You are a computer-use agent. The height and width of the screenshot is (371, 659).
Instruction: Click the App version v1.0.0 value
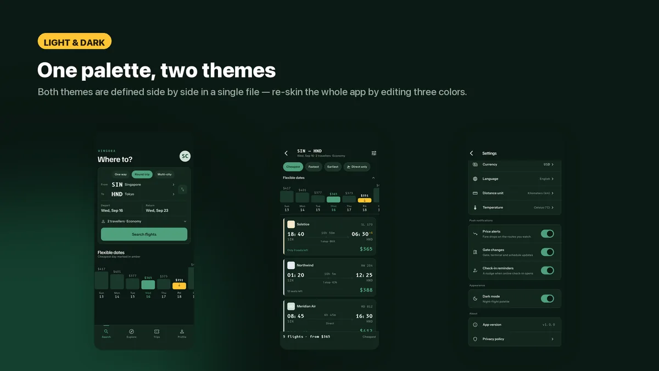549,324
